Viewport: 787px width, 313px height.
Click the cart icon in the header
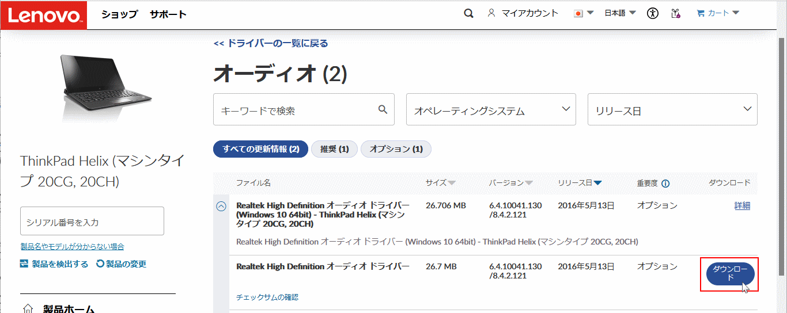click(701, 13)
